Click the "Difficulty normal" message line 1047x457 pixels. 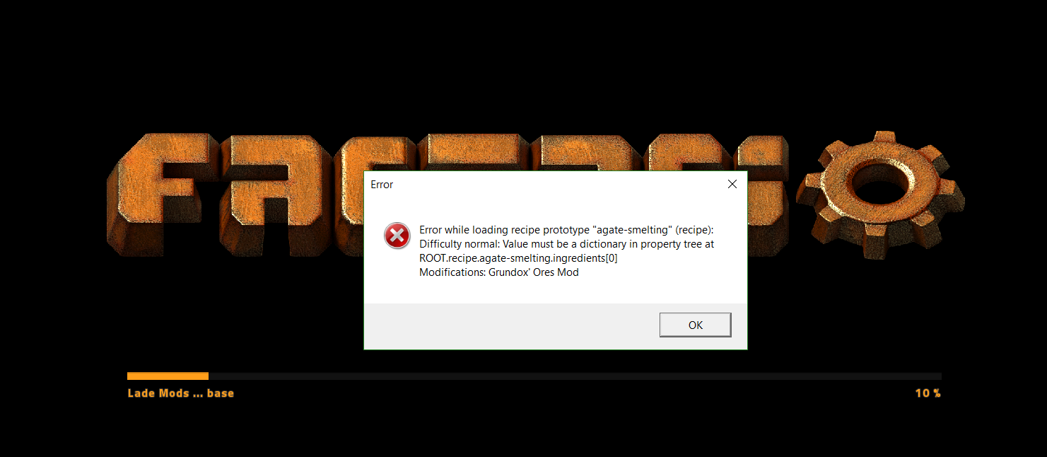click(566, 244)
